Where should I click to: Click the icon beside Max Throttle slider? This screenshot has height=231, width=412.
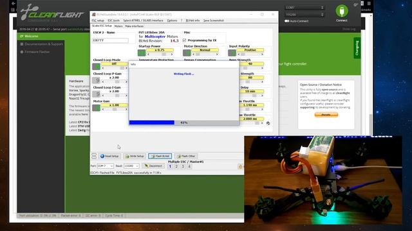[x=268, y=123]
